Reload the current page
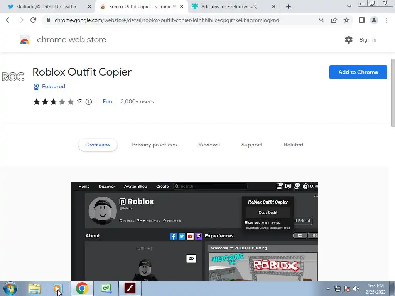 [x=33, y=20]
